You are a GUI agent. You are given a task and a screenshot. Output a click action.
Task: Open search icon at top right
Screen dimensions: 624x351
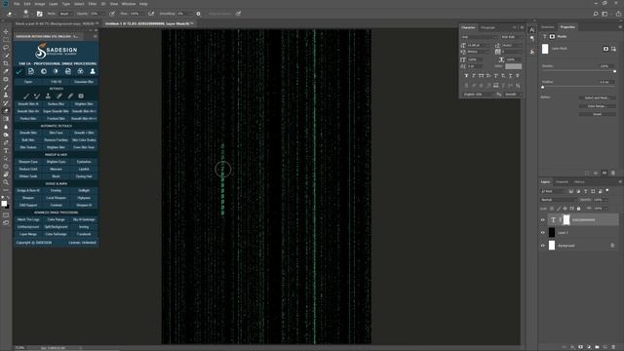(596, 14)
